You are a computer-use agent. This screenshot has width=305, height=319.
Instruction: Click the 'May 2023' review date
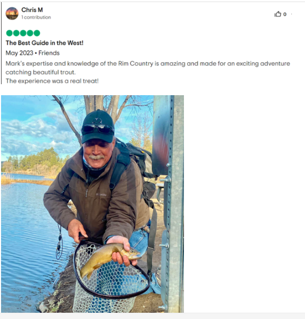[x=19, y=53]
